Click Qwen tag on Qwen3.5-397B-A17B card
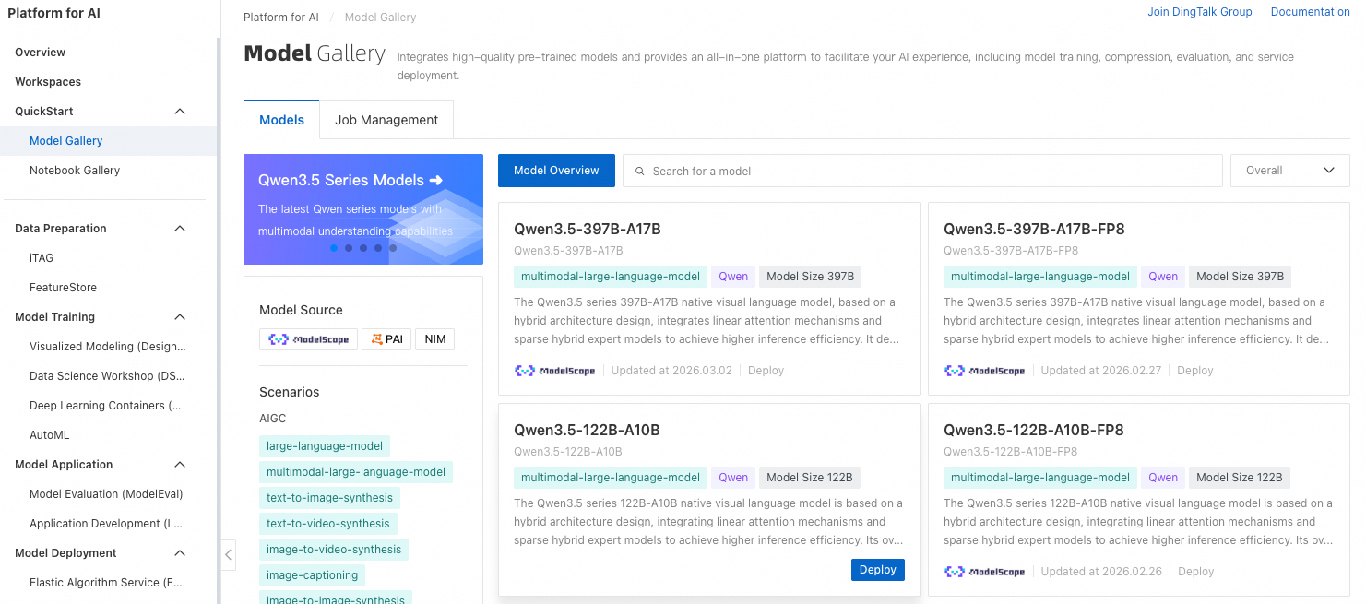The height and width of the screenshot is (604, 1366). (x=733, y=277)
